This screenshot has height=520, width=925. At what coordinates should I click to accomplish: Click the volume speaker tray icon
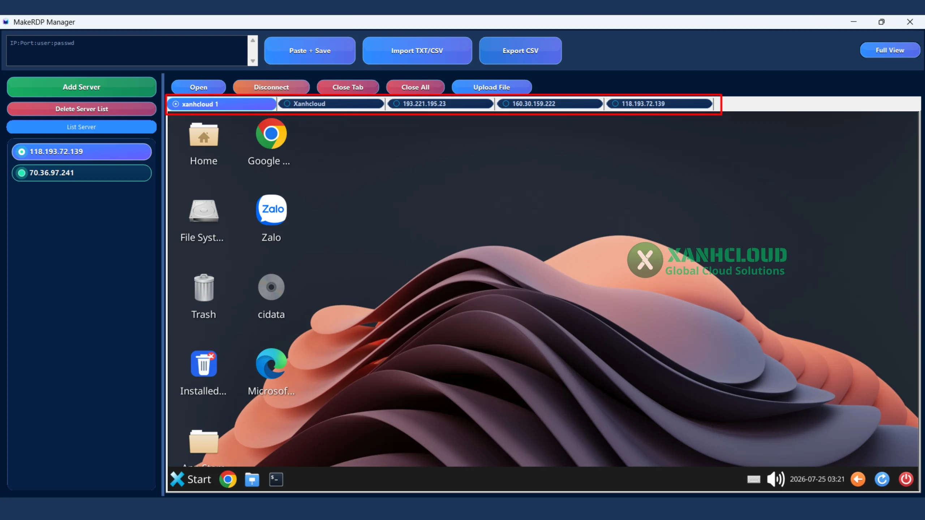775,479
